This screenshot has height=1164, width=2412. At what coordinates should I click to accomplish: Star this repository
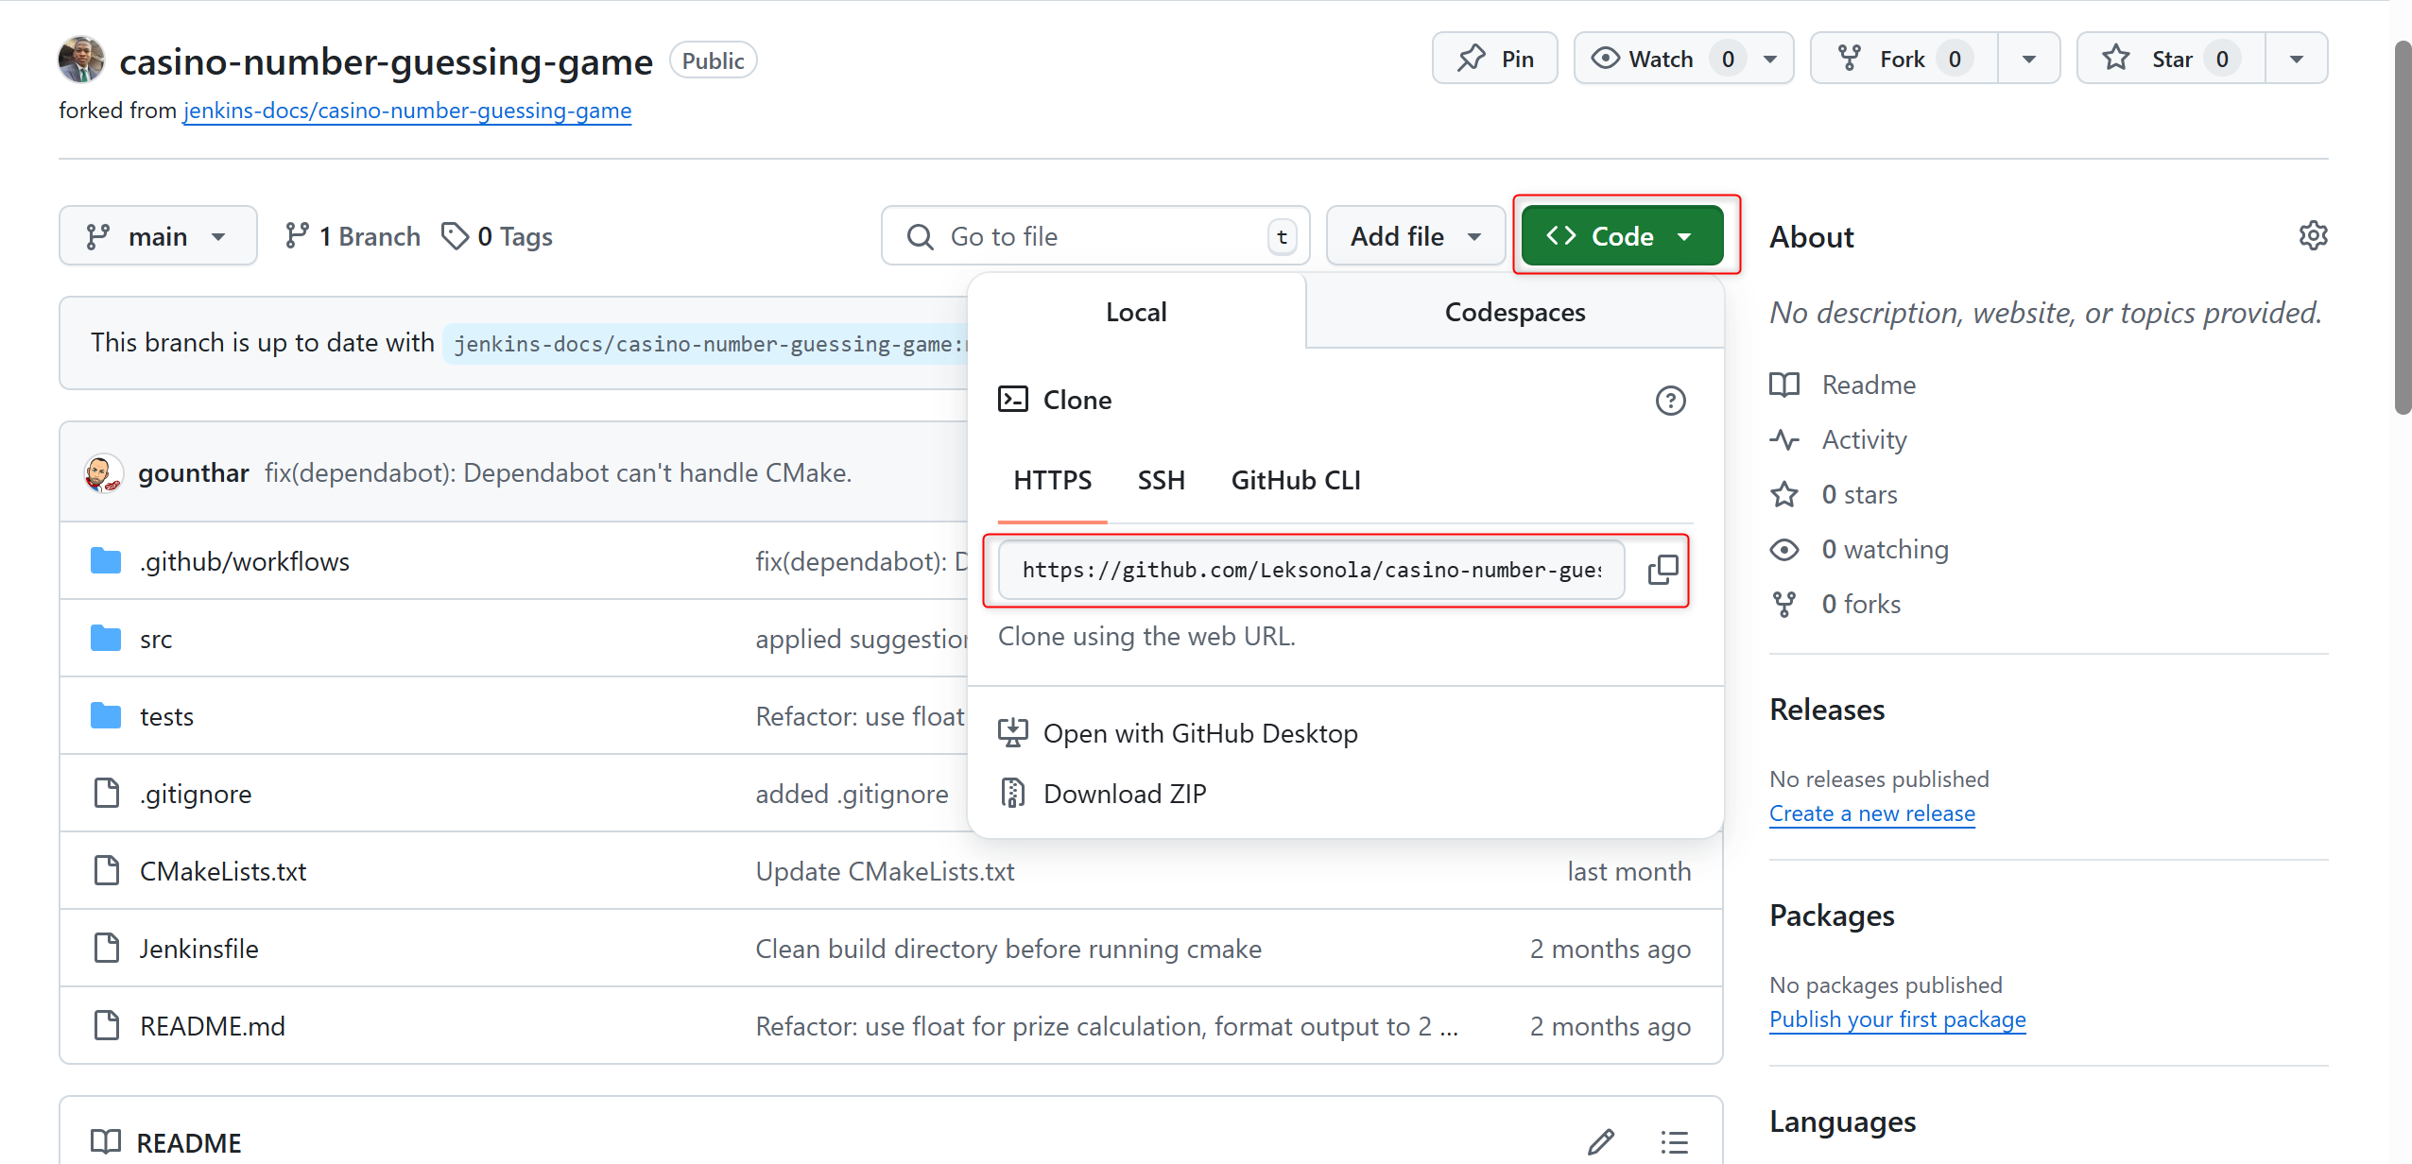[2170, 59]
